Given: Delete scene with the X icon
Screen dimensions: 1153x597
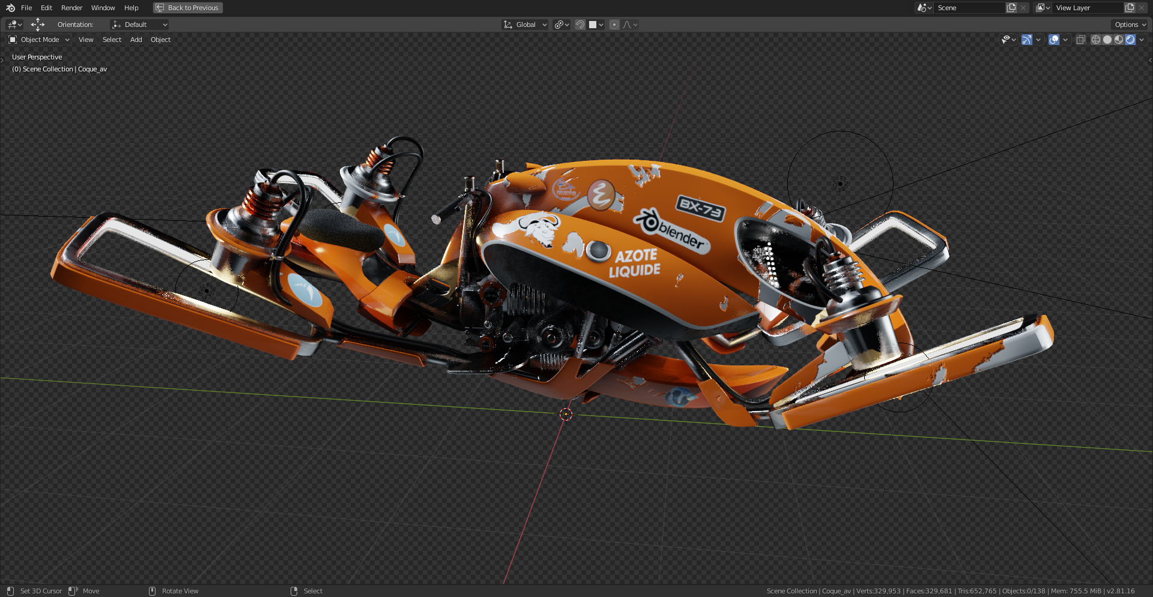Looking at the screenshot, I should pos(1023,8).
